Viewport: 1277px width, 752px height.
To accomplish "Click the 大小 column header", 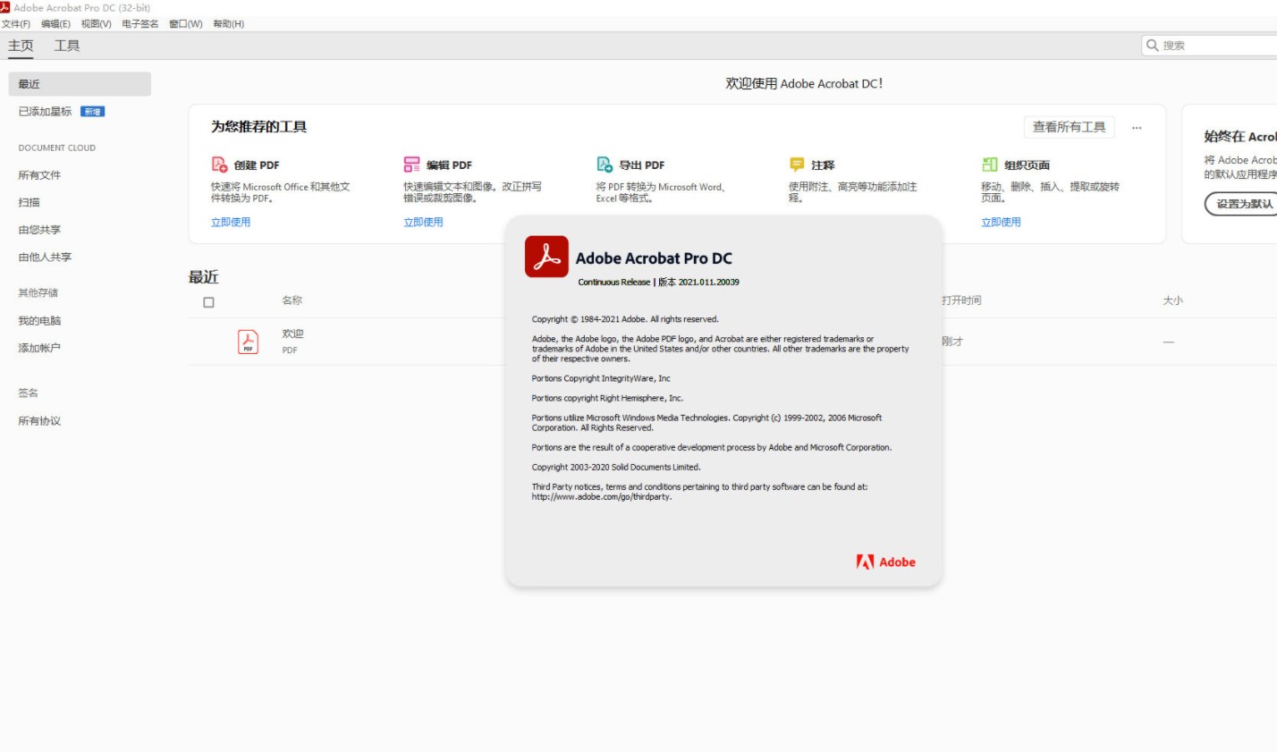I will coord(1172,300).
